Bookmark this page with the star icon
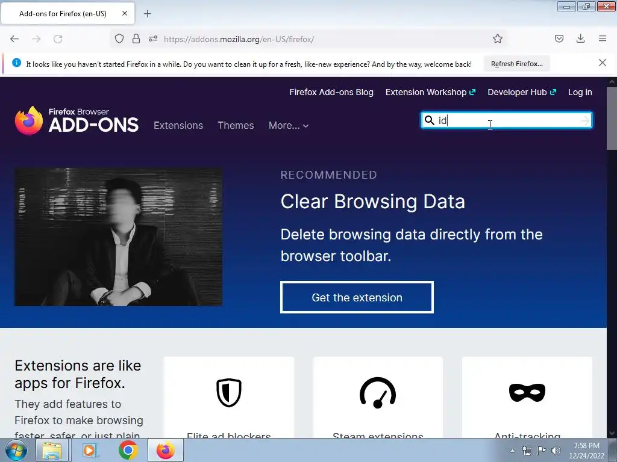The width and height of the screenshot is (617, 462). click(497, 38)
